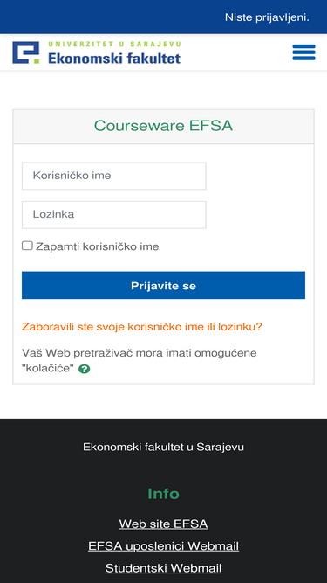Click the cookies requirement notice text
This screenshot has height=583, width=327.
click(139, 361)
